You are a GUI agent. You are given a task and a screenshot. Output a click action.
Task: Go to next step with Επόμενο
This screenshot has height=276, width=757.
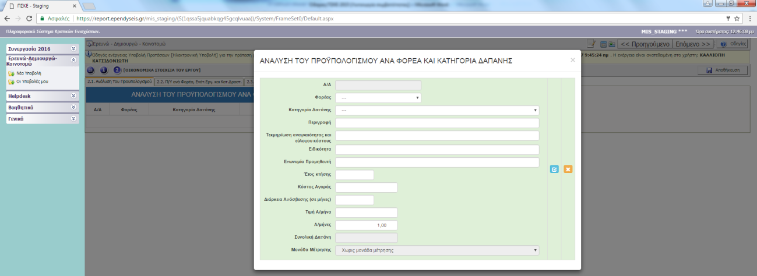tap(692, 44)
